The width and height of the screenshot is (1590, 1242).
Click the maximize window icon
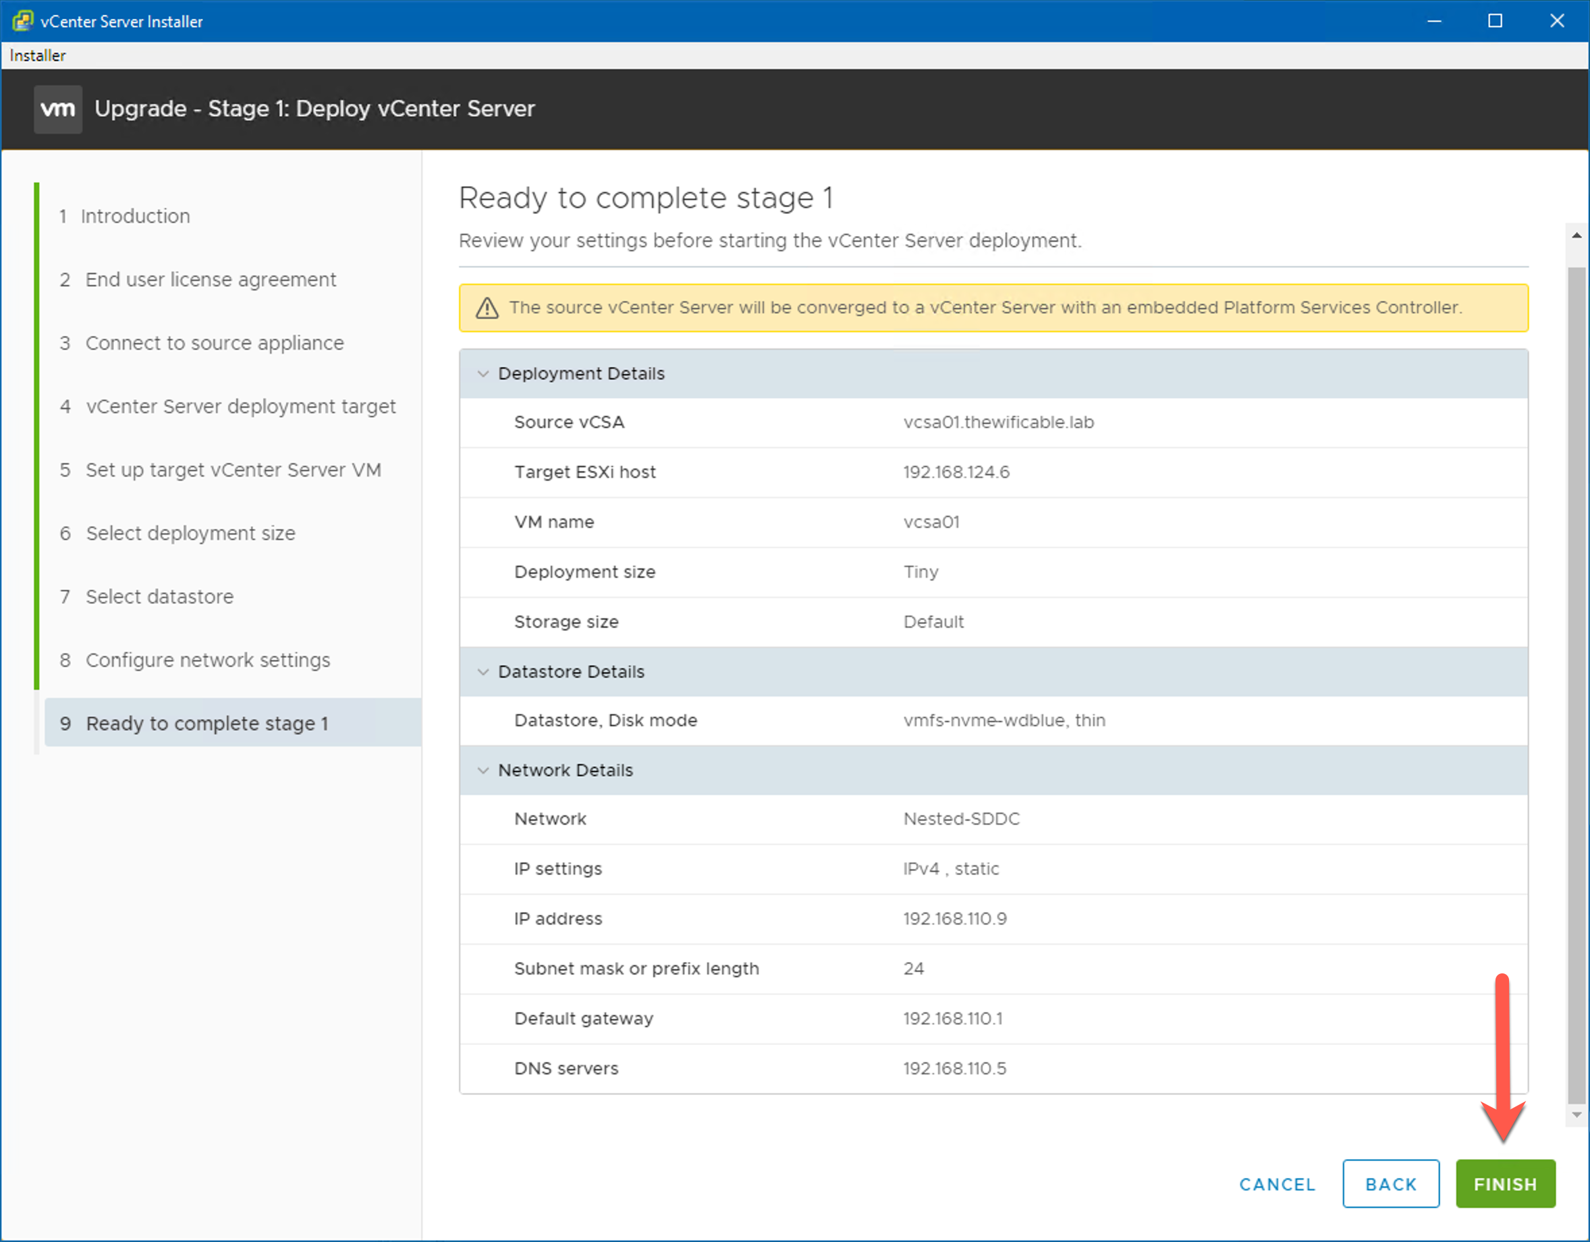click(x=1496, y=20)
